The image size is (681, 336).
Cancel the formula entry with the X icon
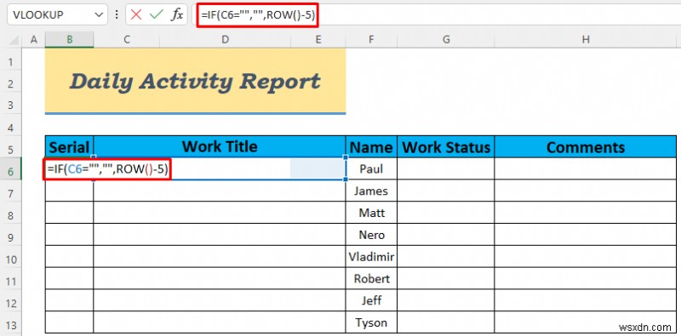(136, 14)
